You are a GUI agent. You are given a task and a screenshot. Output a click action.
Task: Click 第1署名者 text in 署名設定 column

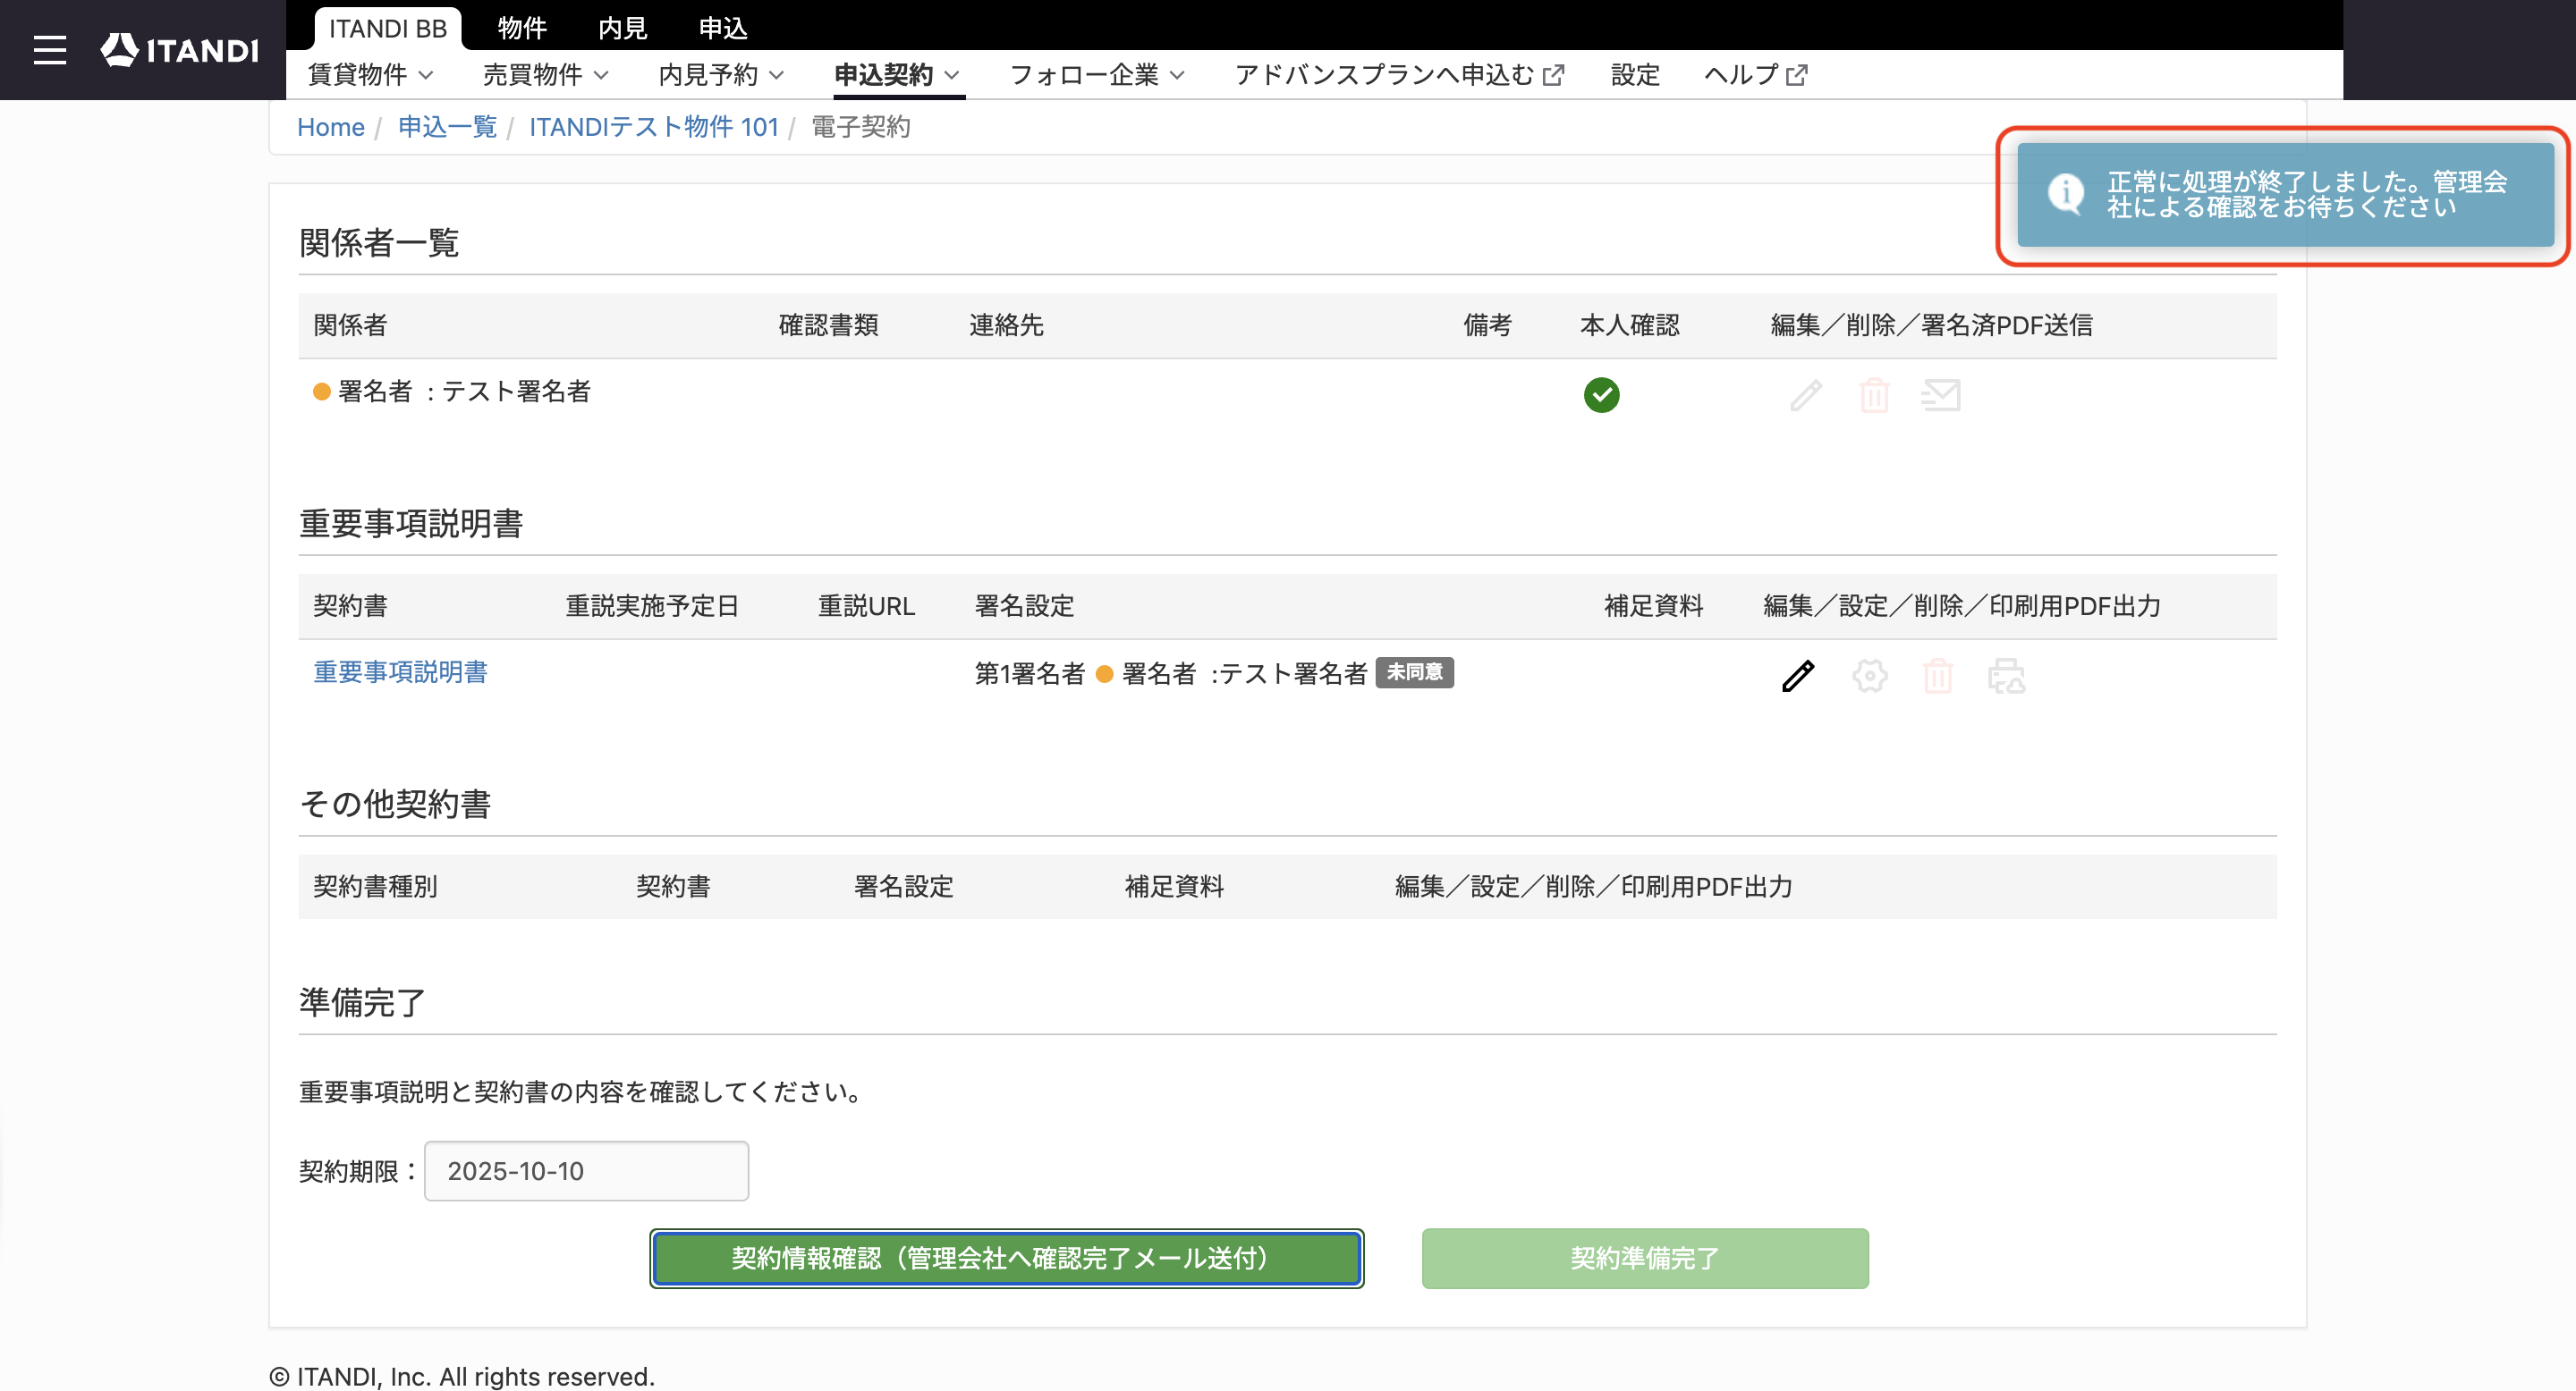[1030, 673]
